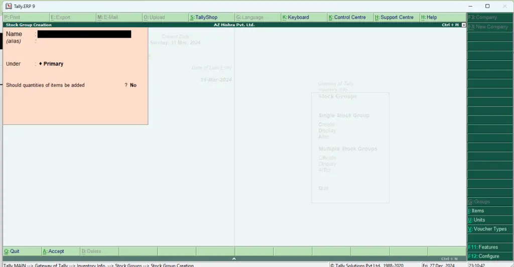The height and width of the screenshot is (267, 514).
Task: Click the Export option in top bar
Action: tap(73, 18)
